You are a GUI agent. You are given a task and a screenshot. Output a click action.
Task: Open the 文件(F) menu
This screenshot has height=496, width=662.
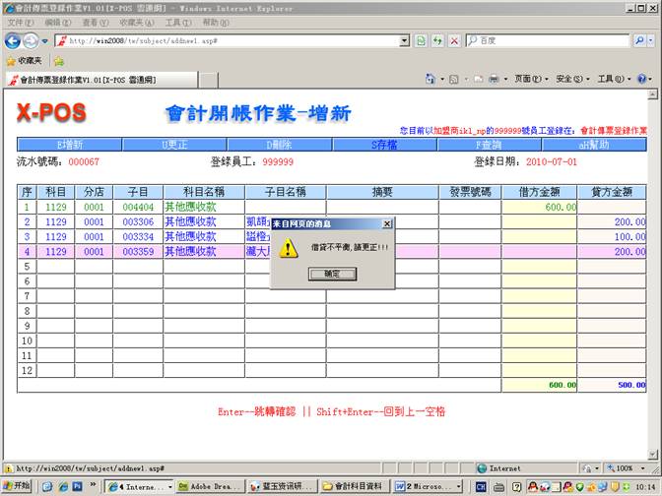click(22, 22)
